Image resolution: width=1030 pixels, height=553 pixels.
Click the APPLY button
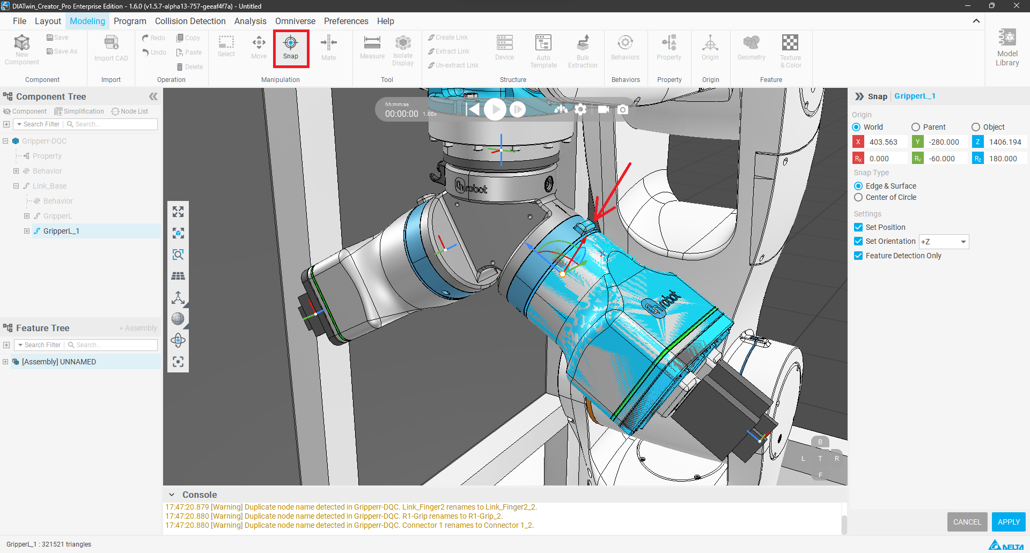(x=1009, y=522)
